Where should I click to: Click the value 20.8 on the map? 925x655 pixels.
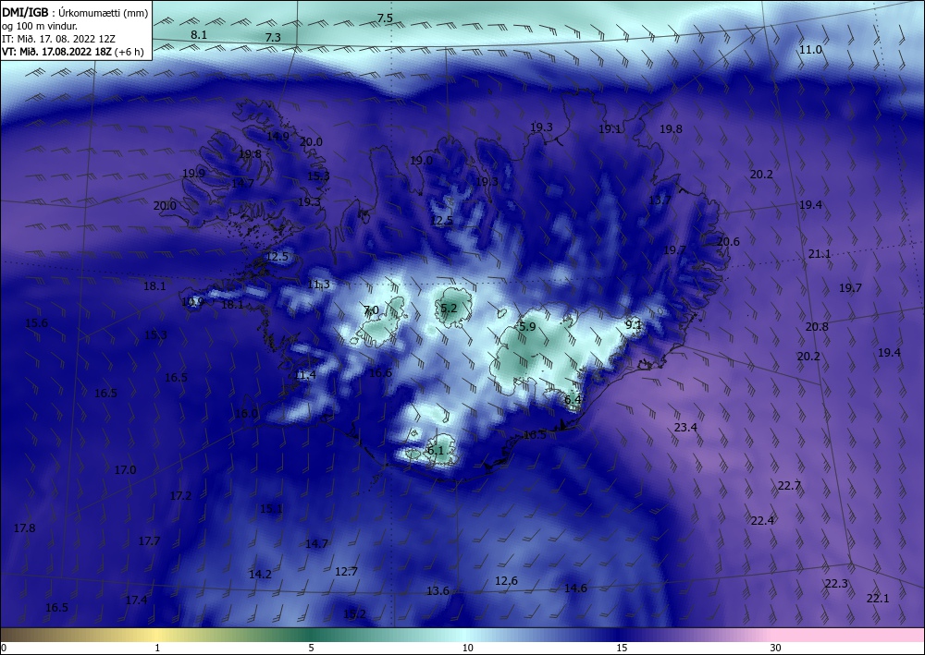tap(817, 327)
